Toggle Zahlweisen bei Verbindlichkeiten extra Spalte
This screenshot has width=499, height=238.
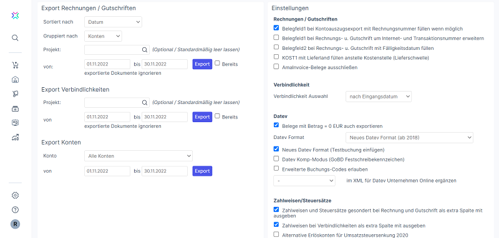[276, 225]
